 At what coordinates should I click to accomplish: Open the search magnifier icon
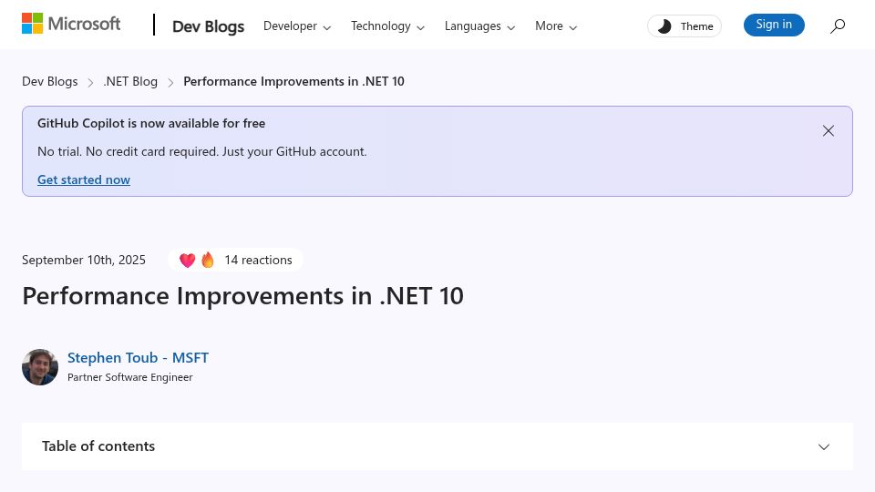pos(837,26)
